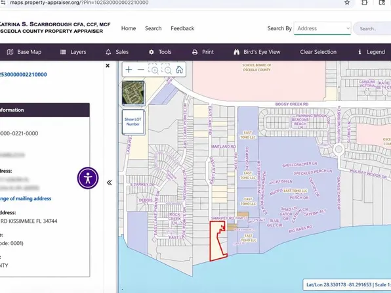Expand the Layers menu
This screenshot has width=391, height=293.
73,52
